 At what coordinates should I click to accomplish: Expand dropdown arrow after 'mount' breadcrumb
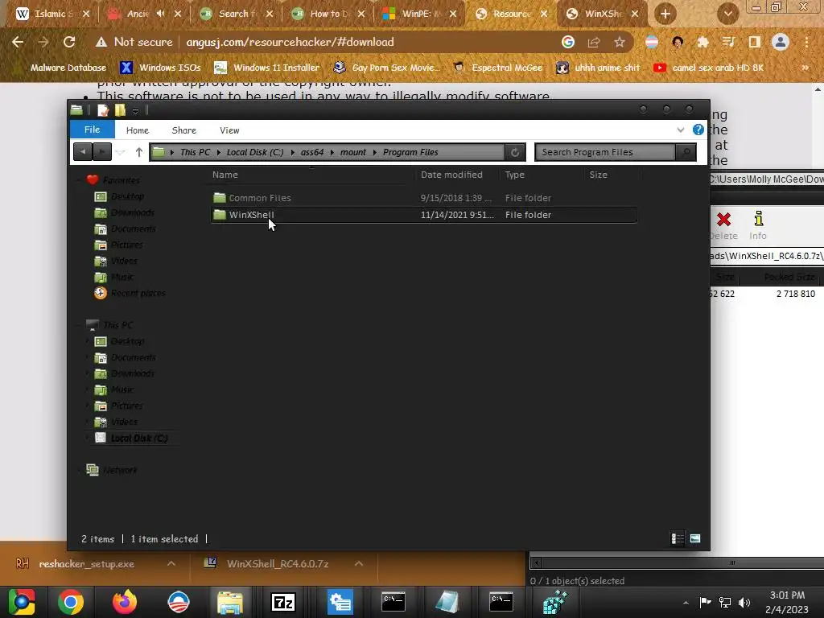pyautogui.click(x=375, y=152)
